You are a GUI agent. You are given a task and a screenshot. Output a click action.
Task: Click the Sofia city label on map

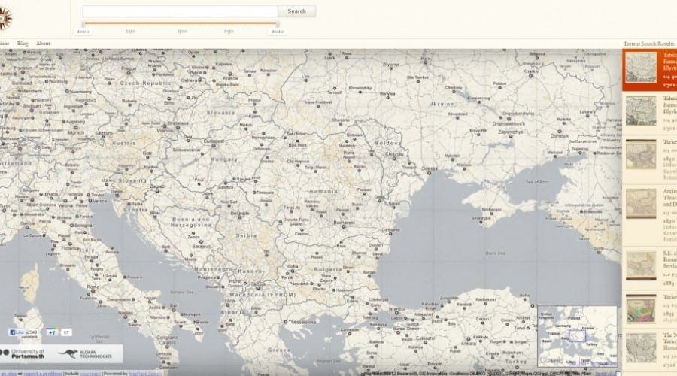pyautogui.click(x=293, y=267)
